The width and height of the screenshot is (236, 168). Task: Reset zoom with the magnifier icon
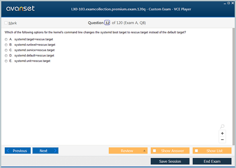coord(222,126)
